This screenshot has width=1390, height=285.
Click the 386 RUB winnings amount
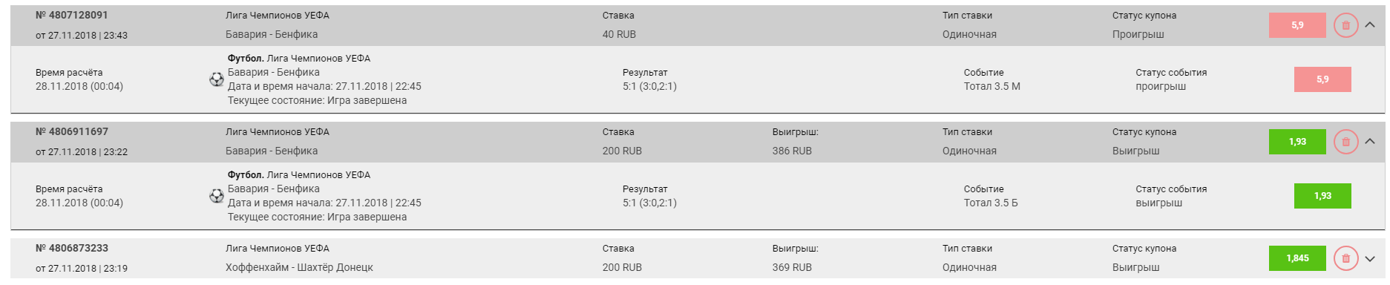pyautogui.click(x=792, y=151)
